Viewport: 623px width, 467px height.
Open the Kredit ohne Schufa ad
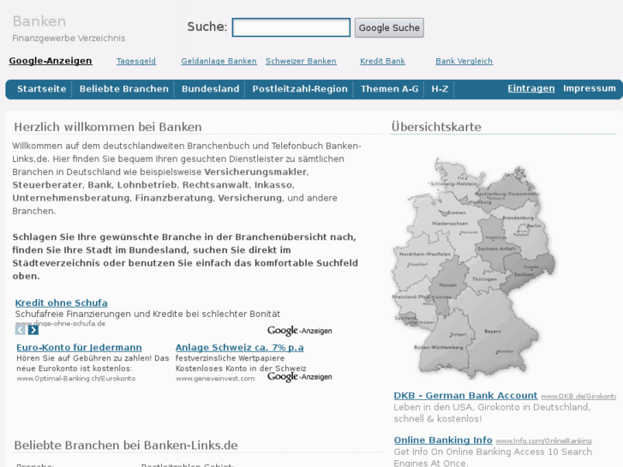pos(61,302)
